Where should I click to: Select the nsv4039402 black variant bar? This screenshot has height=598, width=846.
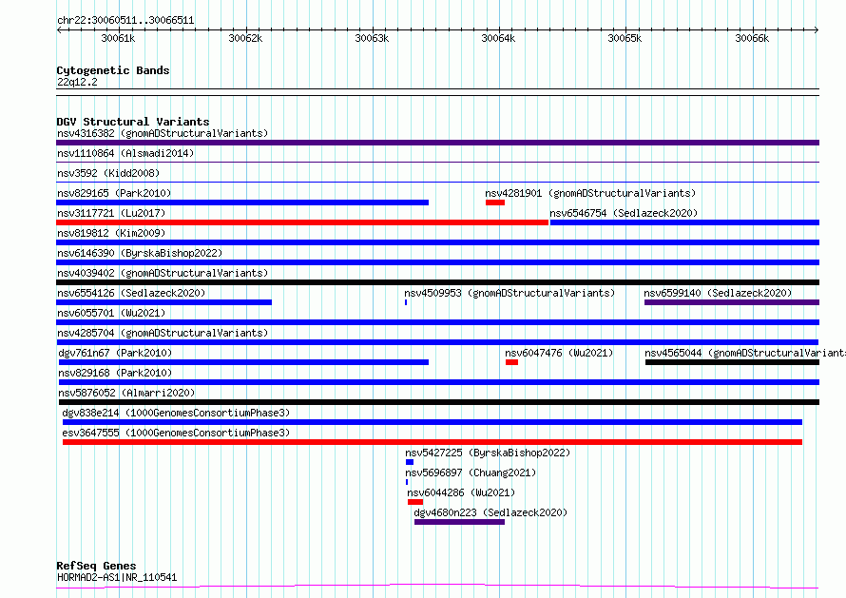(437, 282)
